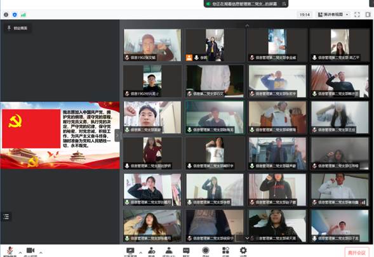Open video options arrow next to camera
The width and height of the screenshot is (374, 257).
click(41, 253)
